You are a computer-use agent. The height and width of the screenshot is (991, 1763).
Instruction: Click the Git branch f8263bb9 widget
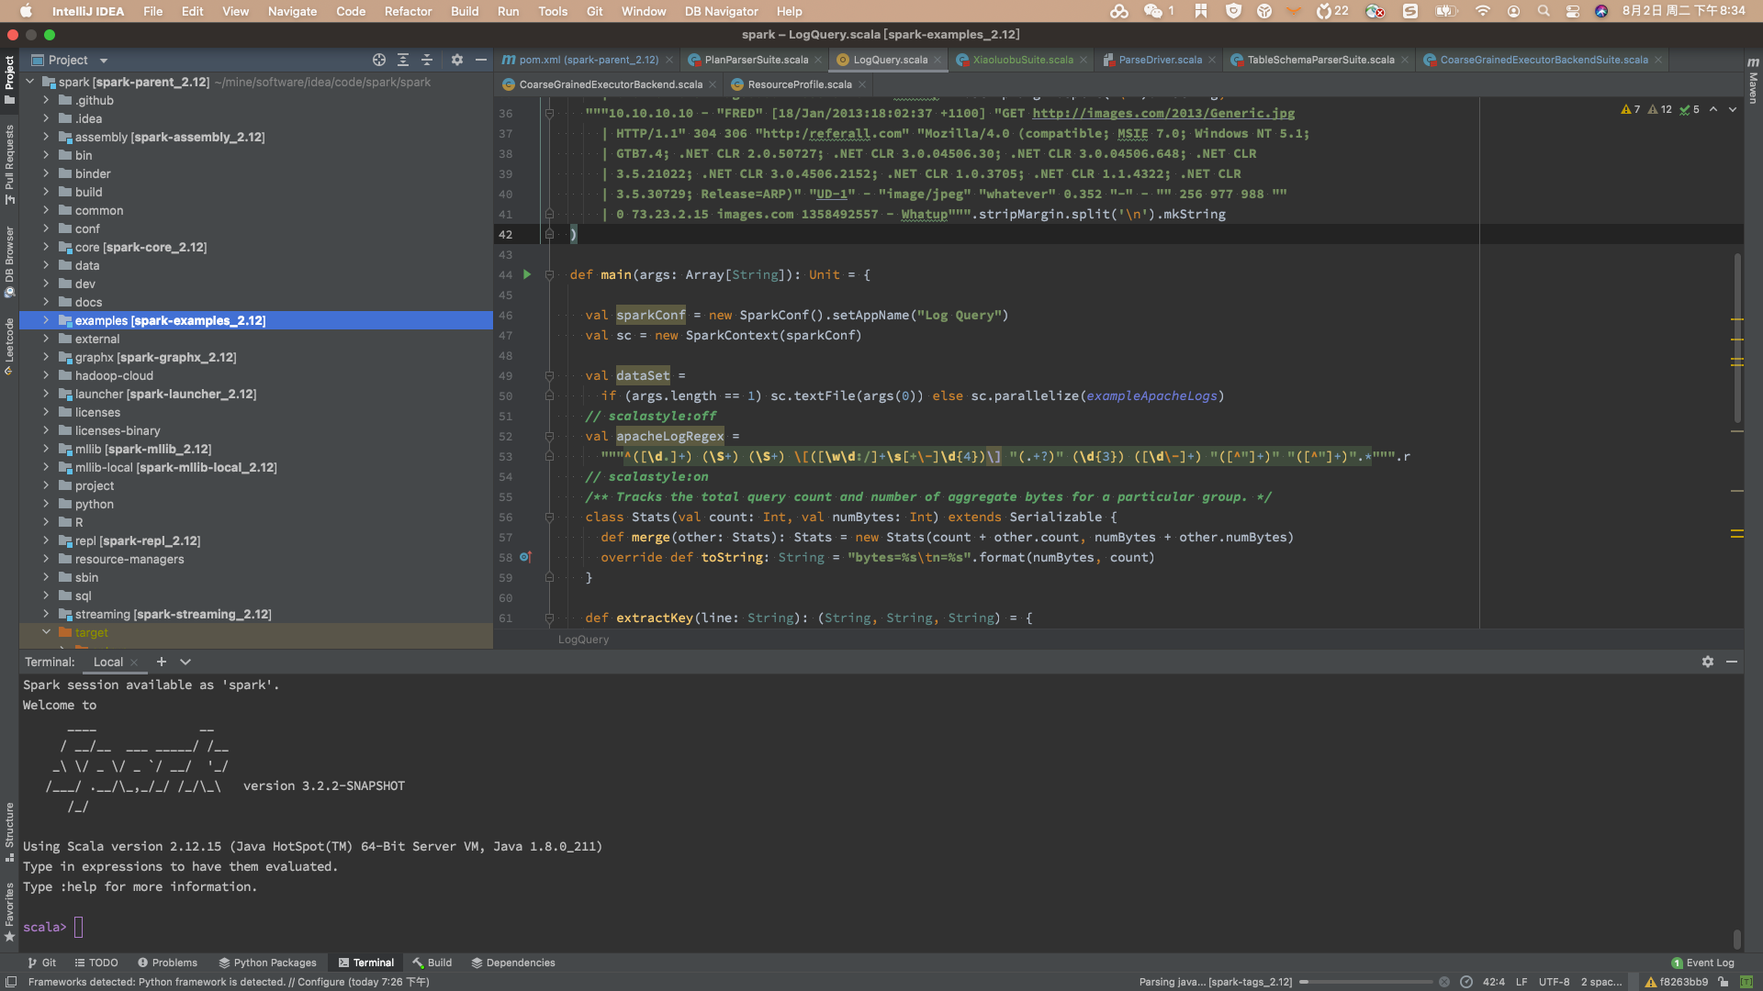1677,982
